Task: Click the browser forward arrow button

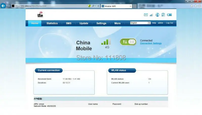Action: (x=9, y=6)
